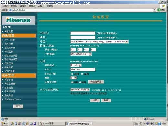
Task: Click the 主机名 (host name) input field
Action: [x=83, y=33]
